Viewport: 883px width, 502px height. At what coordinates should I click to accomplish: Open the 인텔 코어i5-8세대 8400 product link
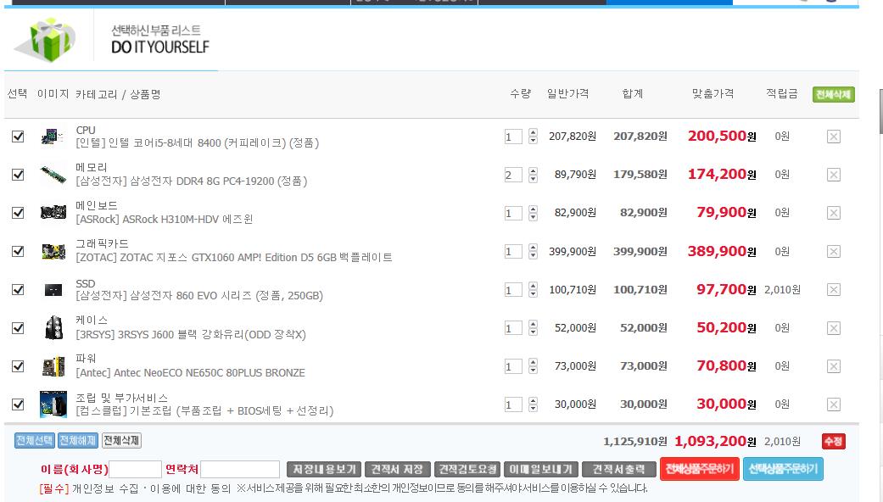[x=198, y=143]
